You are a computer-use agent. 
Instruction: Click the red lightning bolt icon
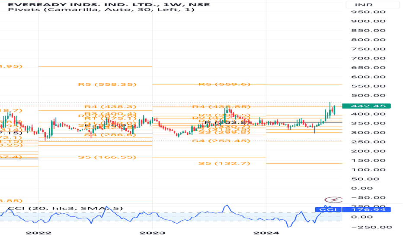pyautogui.click(x=333, y=200)
